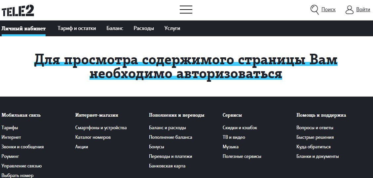The height and width of the screenshot is (178, 373).
Task: Open the Роуминг link
Action: (x=10, y=156)
